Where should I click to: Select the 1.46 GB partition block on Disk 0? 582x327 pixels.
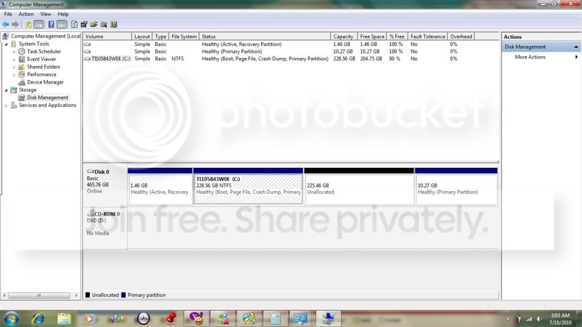160,186
